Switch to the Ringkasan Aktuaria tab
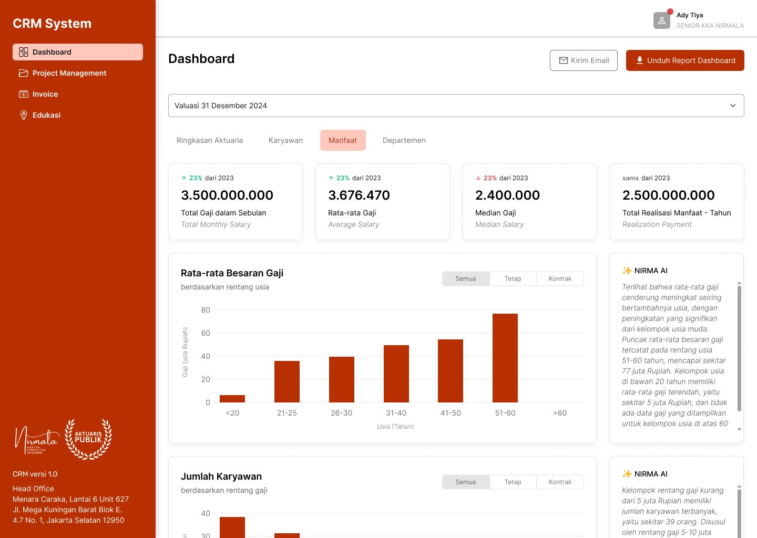The width and height of the screenshot is (757, 538). 210,140
